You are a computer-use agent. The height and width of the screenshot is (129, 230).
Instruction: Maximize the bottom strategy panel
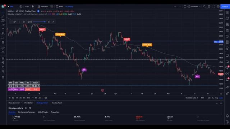coord(221,103)
